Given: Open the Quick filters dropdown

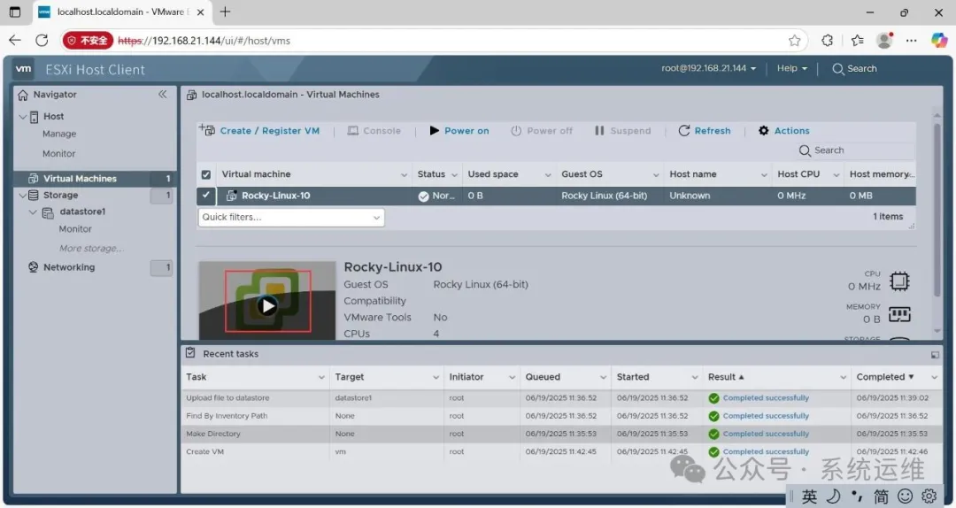Looking at the screenshot, I should point(291,217).
